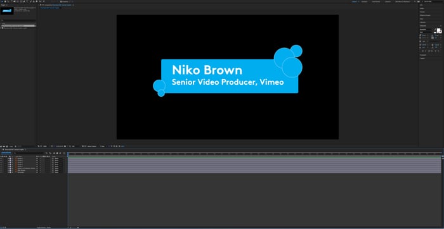Image resolution: width=444 pixels, height=229 pixels.
Task: Click the text fill color swatch
Action: point(439,30)
